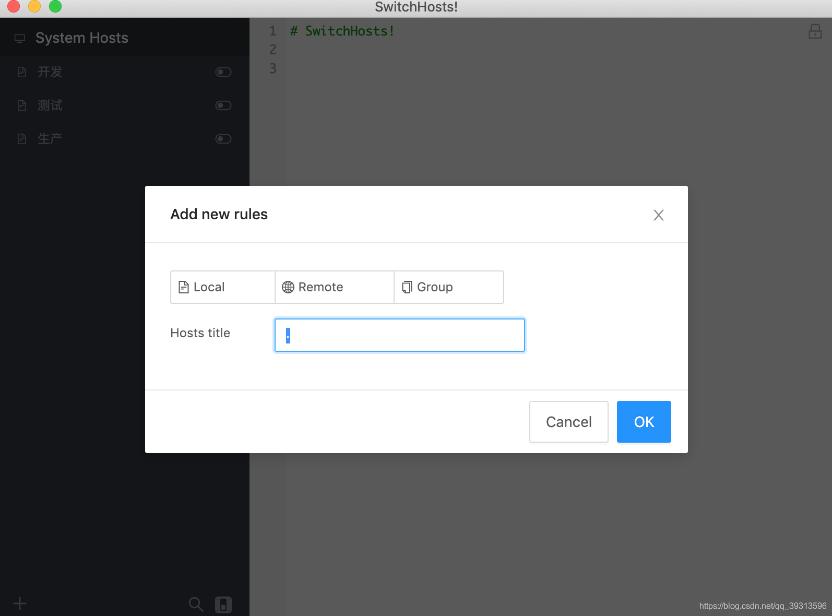The width and height of the screenshot is (832, 616).
Task: Click the file icon beside 开发
Action: click(22, 72)
